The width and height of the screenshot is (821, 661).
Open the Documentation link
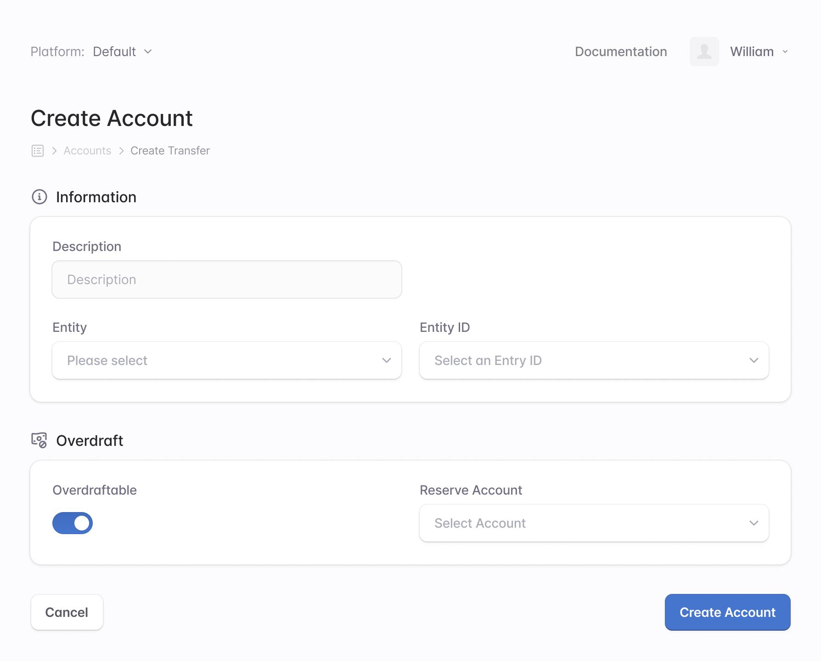tap(621, 51)
